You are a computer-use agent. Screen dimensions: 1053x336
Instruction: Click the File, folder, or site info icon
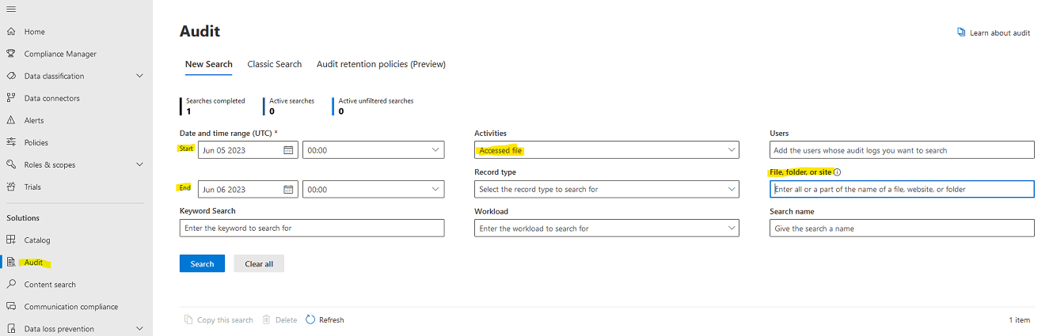837,172
